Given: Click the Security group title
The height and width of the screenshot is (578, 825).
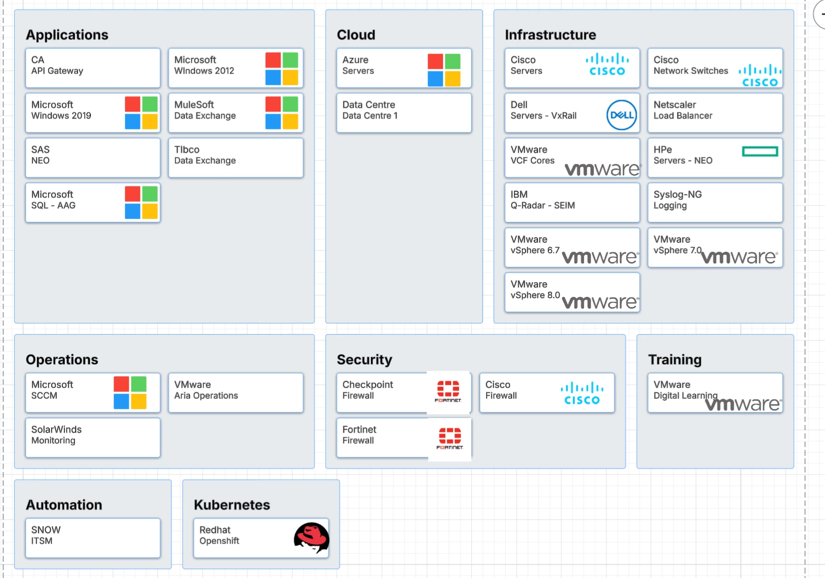Looking at the screenshot, I should click(x=364, y=360).
